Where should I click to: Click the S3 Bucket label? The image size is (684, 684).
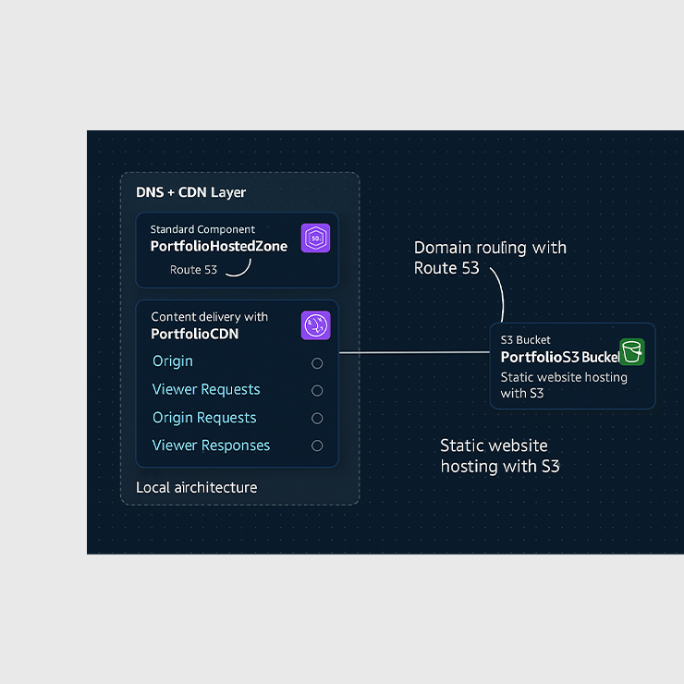[525, 340]
